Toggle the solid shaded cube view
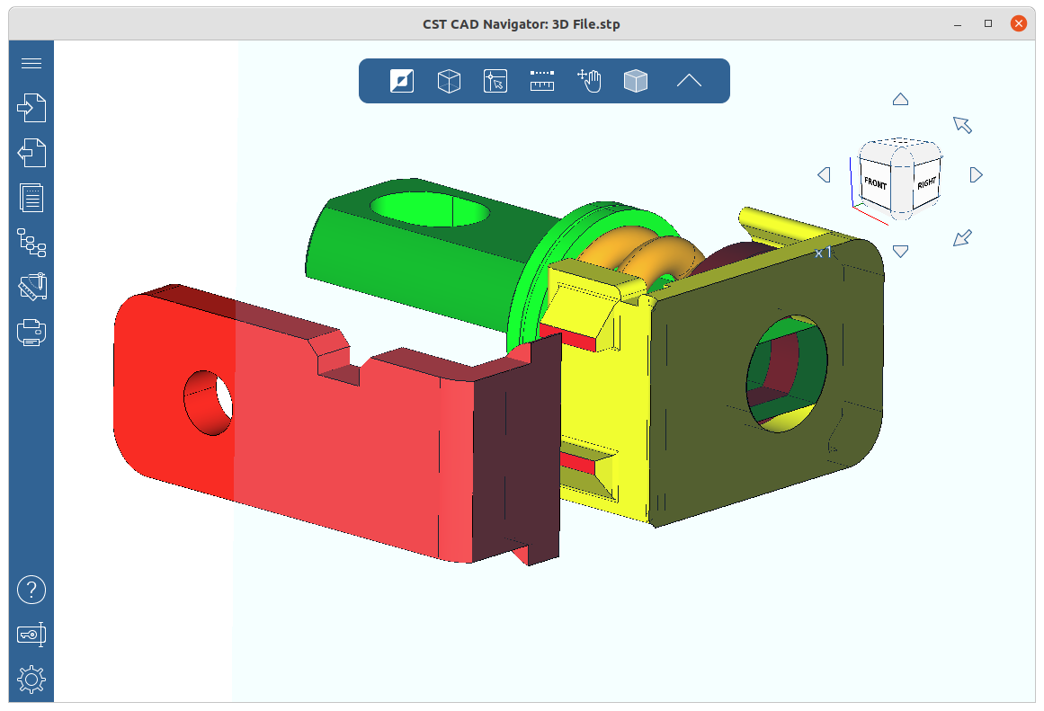The image size is (1044, 711). pyautogui.click(x=636, y=81)
